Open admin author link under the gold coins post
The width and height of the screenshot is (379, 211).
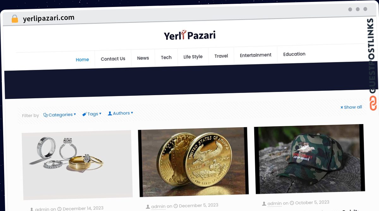[158, 207]
